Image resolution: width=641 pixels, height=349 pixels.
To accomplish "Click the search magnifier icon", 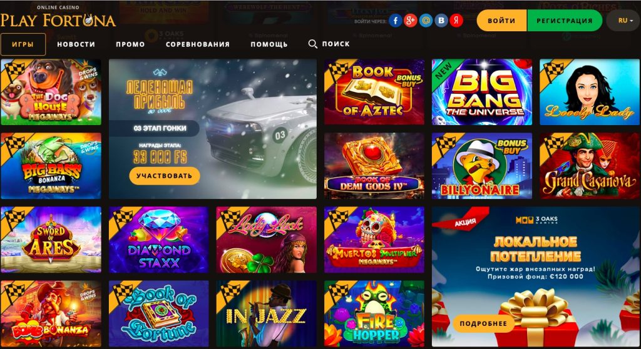I will 313,44.
